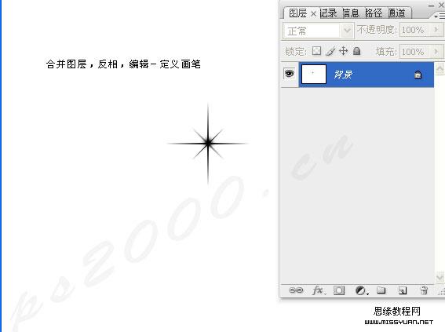Switch to the 图层 (Layers) tab
Image resolution: width=445 pixels, height=332 pixels.
[297, 13]
